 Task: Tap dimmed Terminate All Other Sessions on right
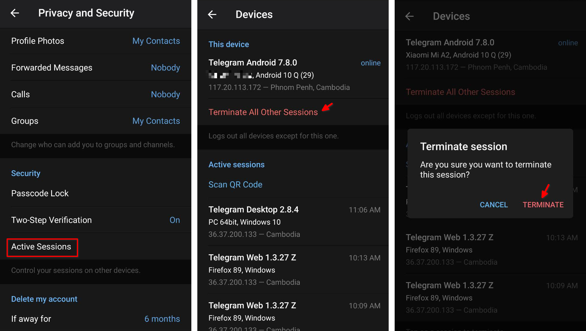(x=460, y=92)
